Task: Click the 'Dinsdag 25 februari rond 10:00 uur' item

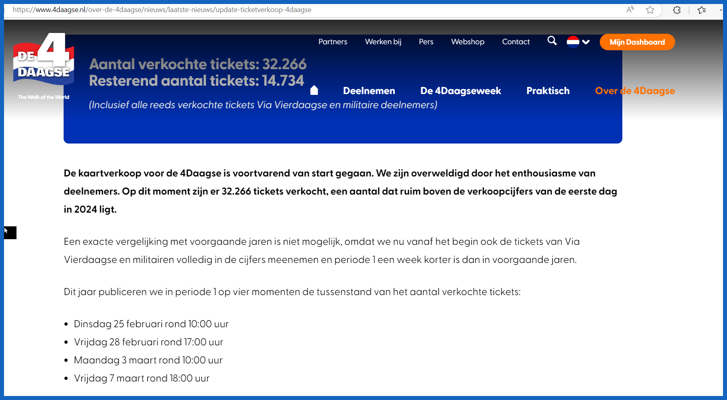Action: (151, 324)
